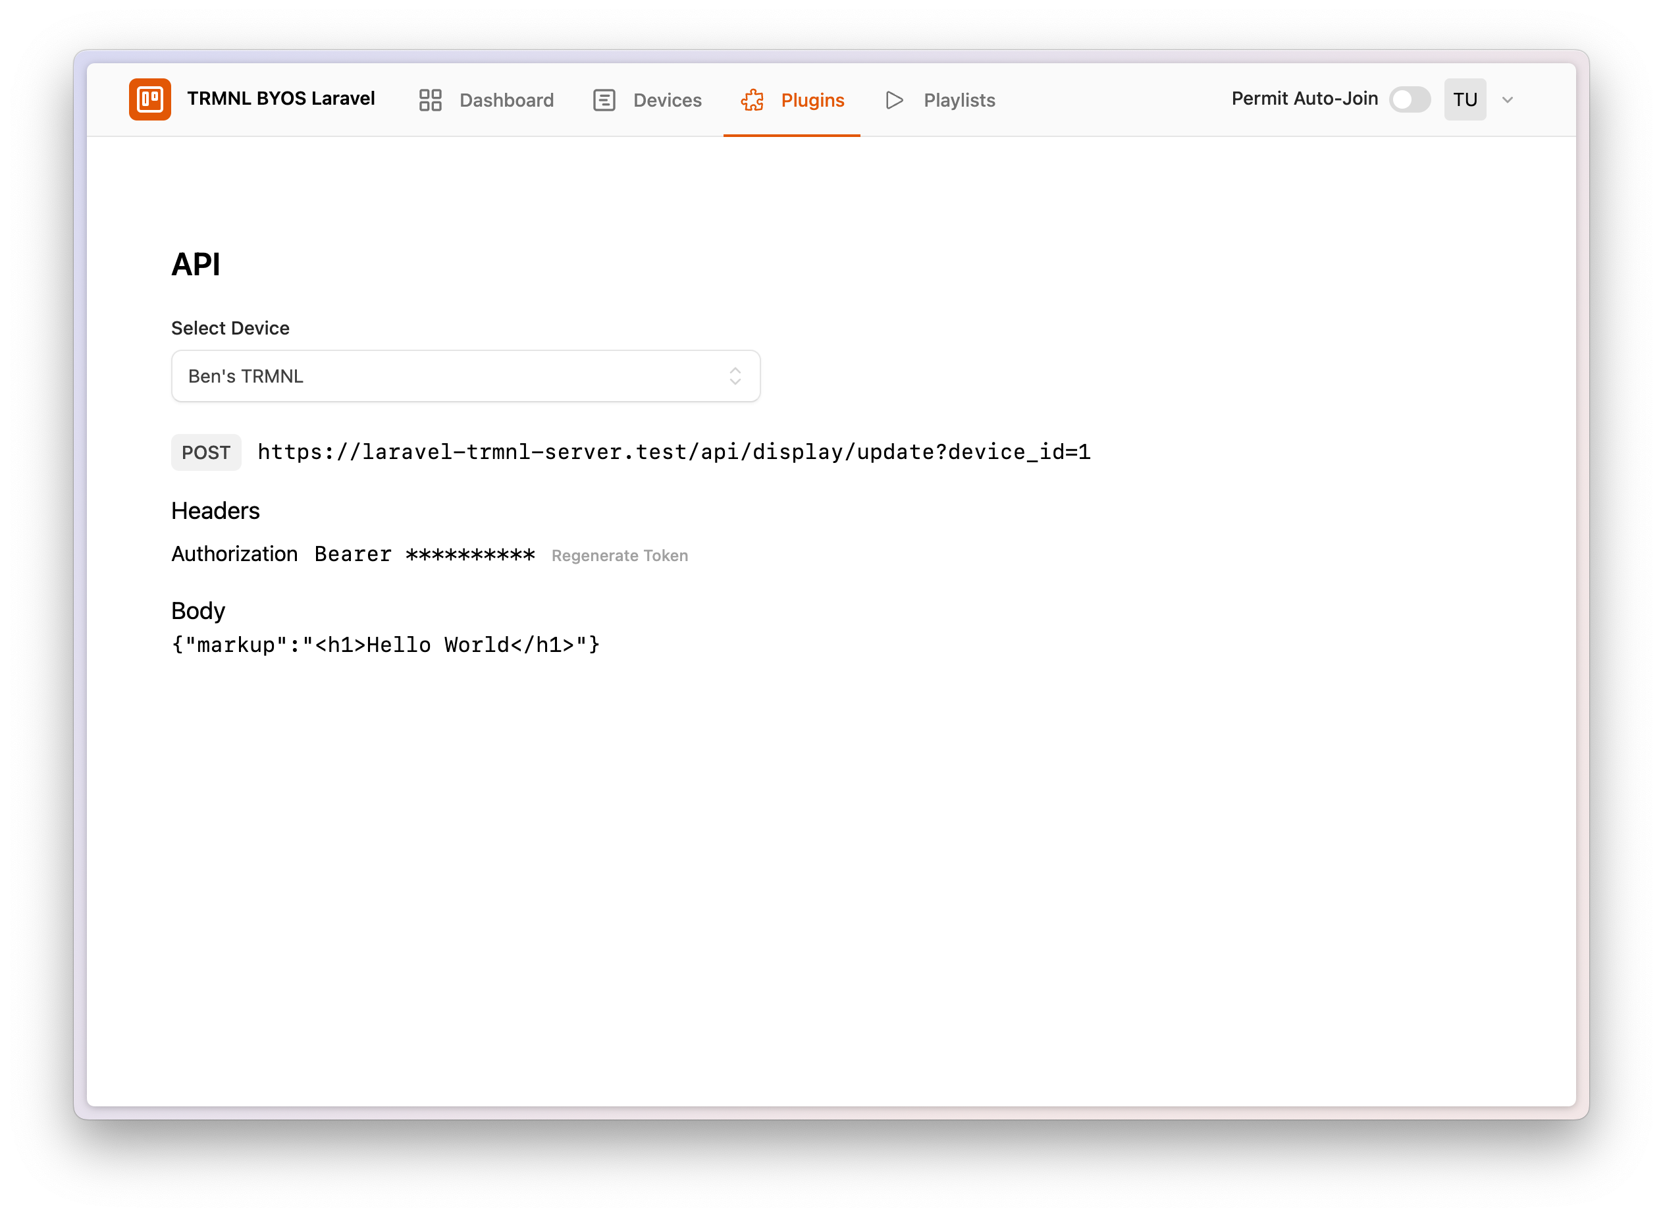The width and height of the screenshot is (1663, 1217).
Task: Click the Dashboard grid icon
Action: tap(430, 100)
